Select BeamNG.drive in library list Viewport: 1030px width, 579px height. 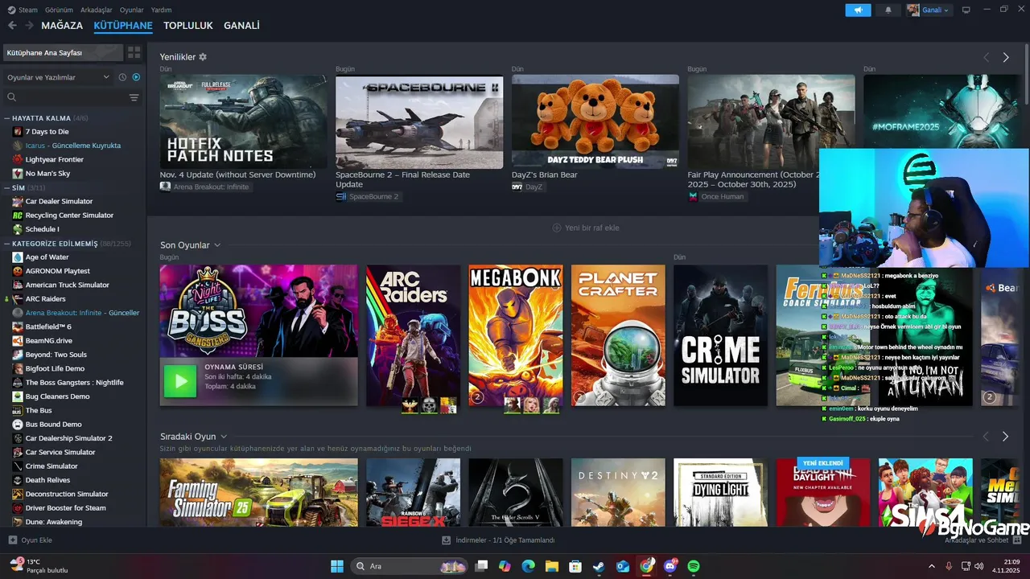click(48, 341)
